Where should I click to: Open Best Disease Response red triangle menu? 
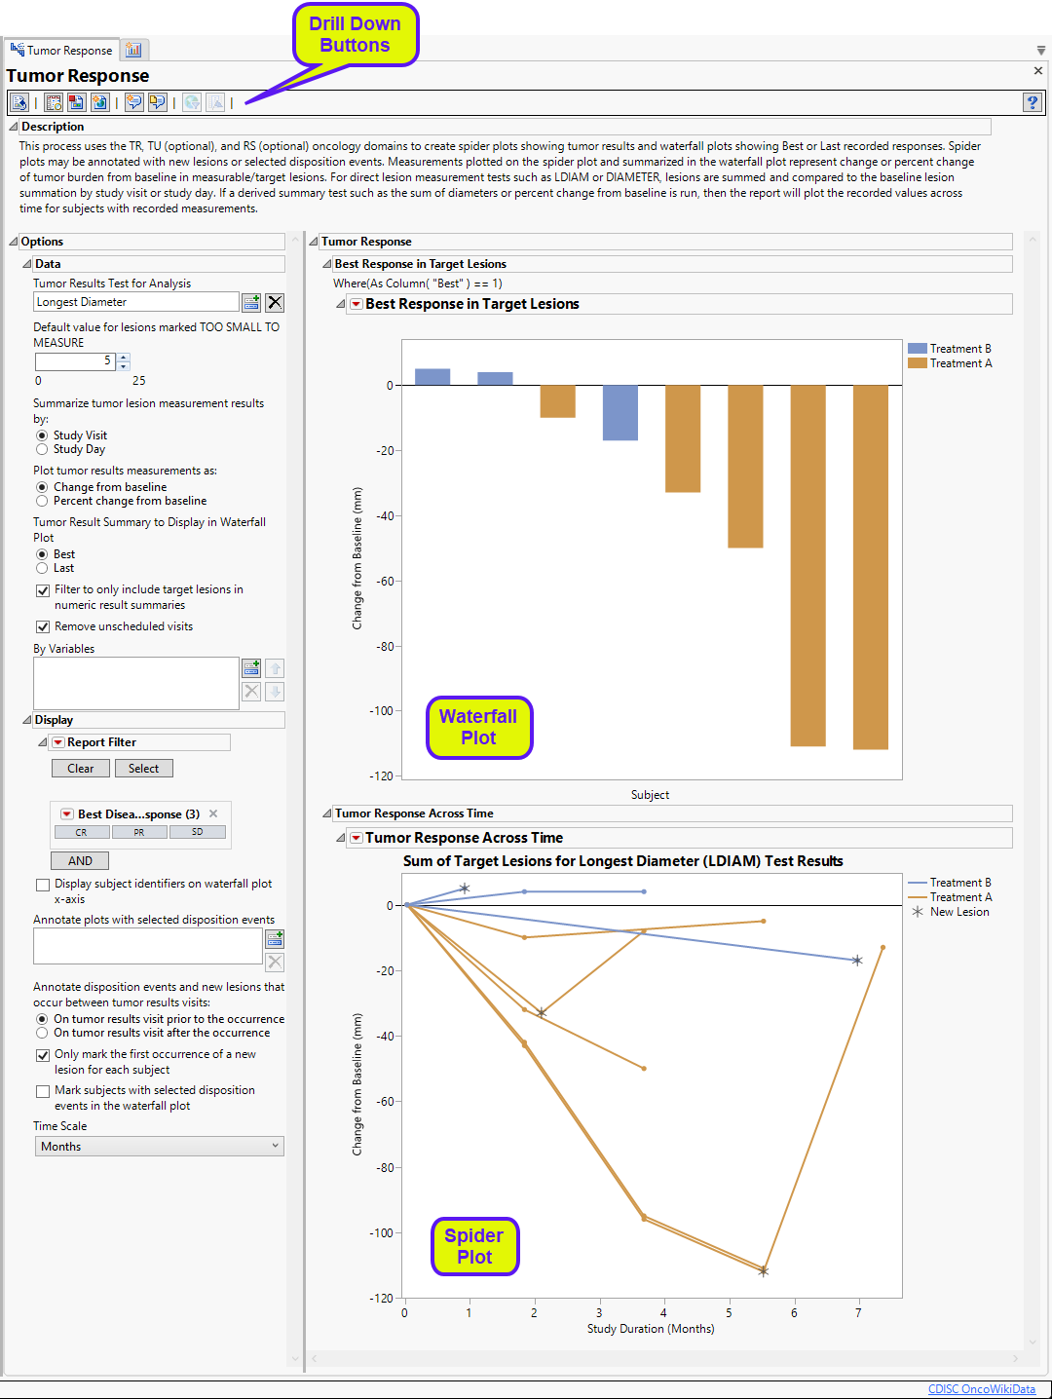[x=67, y=814]
